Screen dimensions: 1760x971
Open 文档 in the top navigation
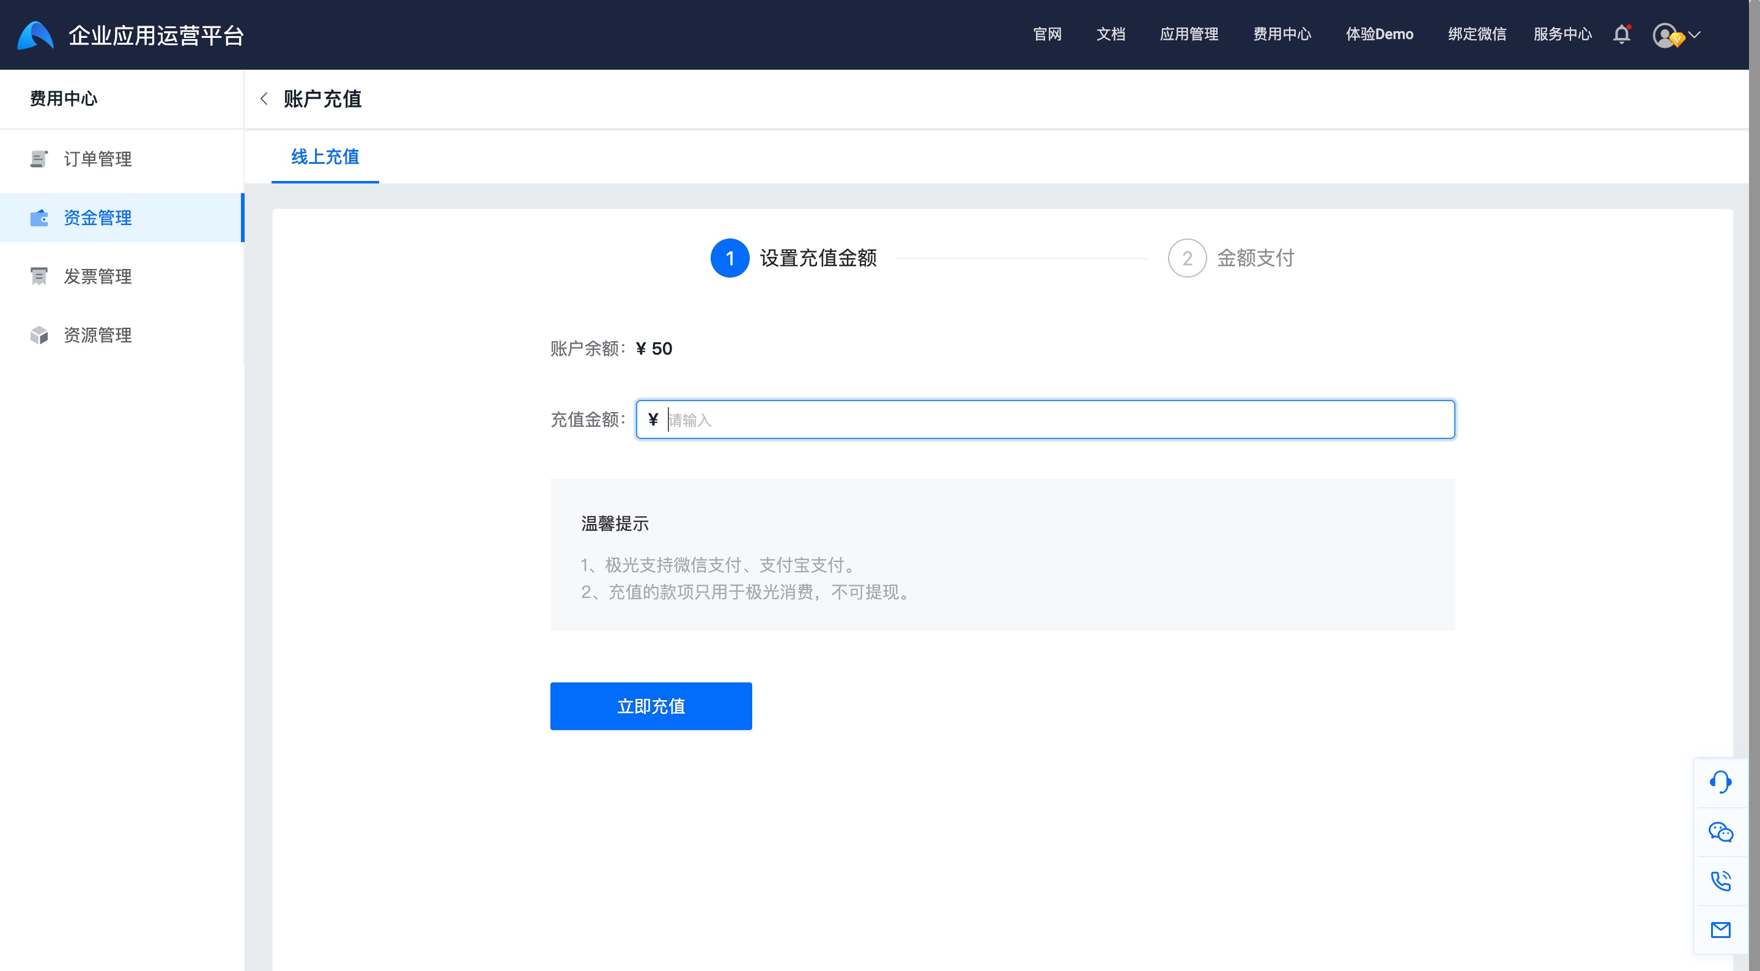(1111, 34)
